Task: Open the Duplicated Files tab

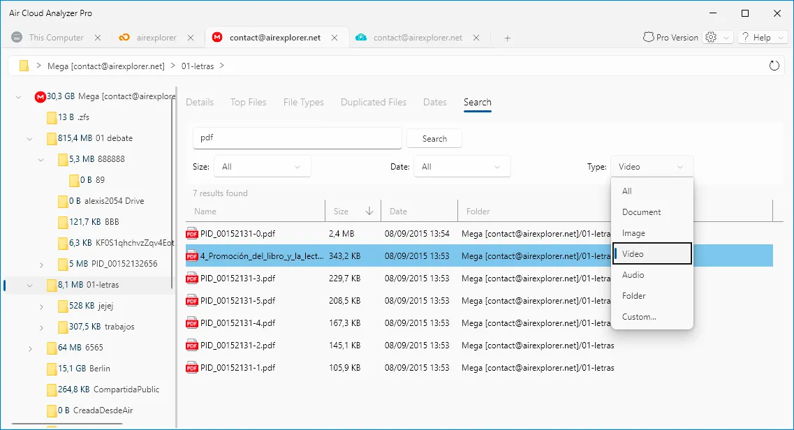Action: click(373, 102)
